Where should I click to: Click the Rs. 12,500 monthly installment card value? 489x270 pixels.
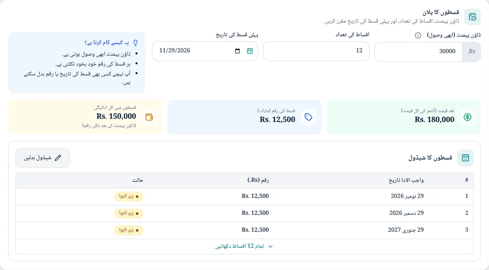(277, 120)
